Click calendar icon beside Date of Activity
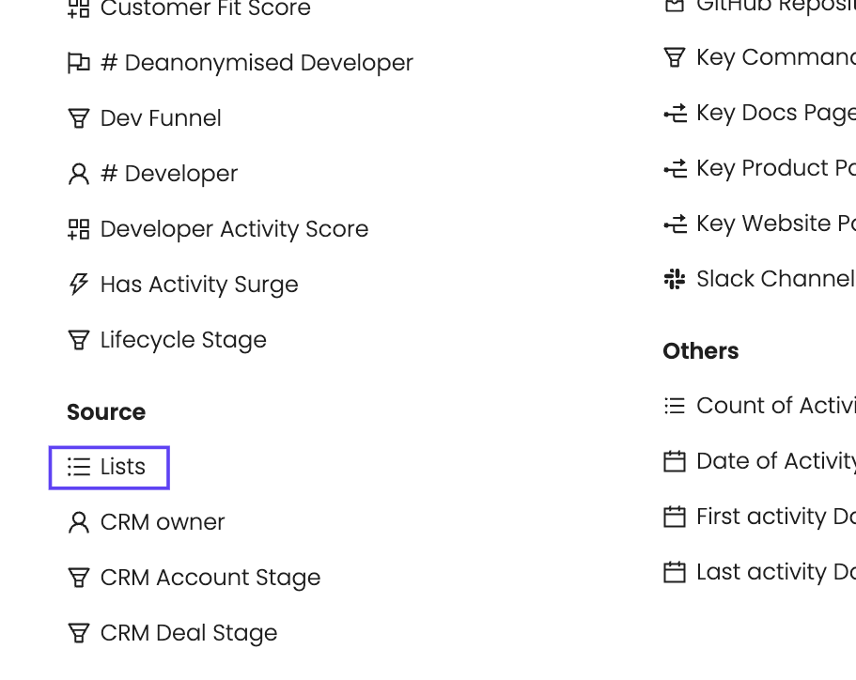856x680 pixels. click(x=675, y=461)
